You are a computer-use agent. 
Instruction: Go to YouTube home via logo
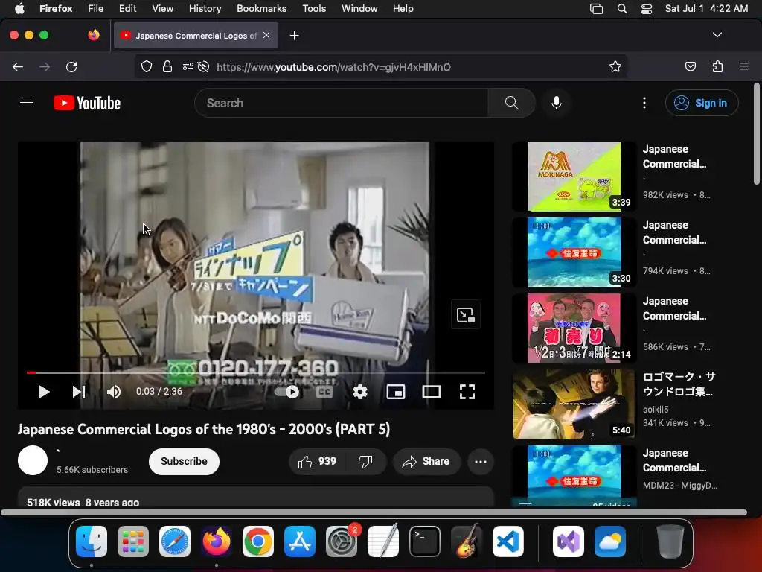(x=87, y=103)
